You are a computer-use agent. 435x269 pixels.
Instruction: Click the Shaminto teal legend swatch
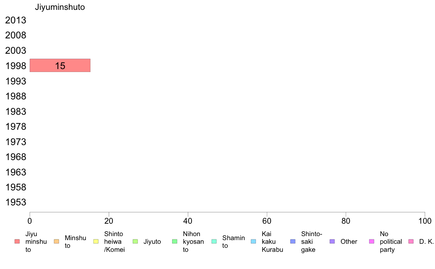pos(214,242)
